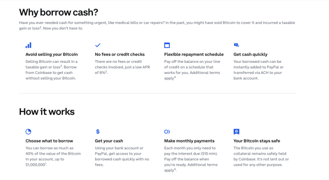The width and height of the screenshot is (329, 180).
Task: Click the dollar sign icon above Get your cash
Action: pyautogui.click(x=98, y=131)
